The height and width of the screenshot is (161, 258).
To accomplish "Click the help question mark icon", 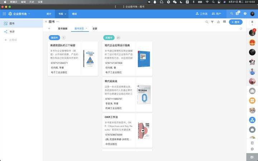I will click(x=245, y=14).
